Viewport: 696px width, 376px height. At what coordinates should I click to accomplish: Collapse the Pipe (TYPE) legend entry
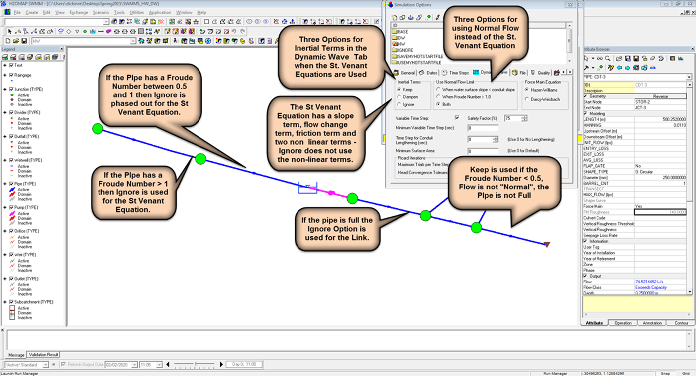click(x=5, y=183)
